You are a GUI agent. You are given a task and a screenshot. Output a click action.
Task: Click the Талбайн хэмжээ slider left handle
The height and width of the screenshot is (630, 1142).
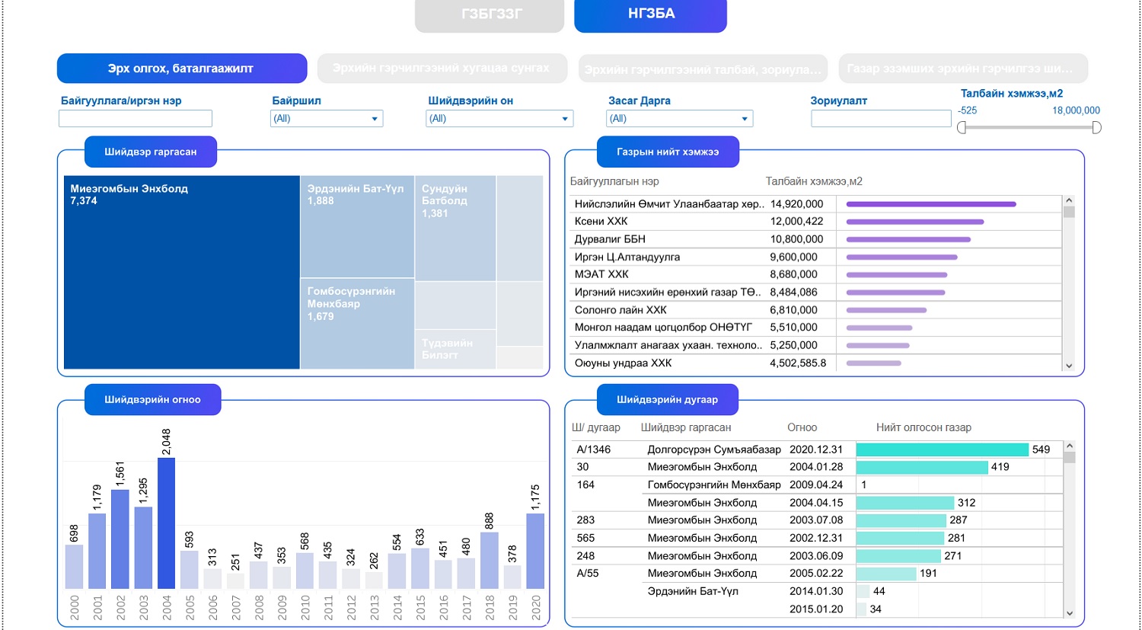[x=962, y=128]
